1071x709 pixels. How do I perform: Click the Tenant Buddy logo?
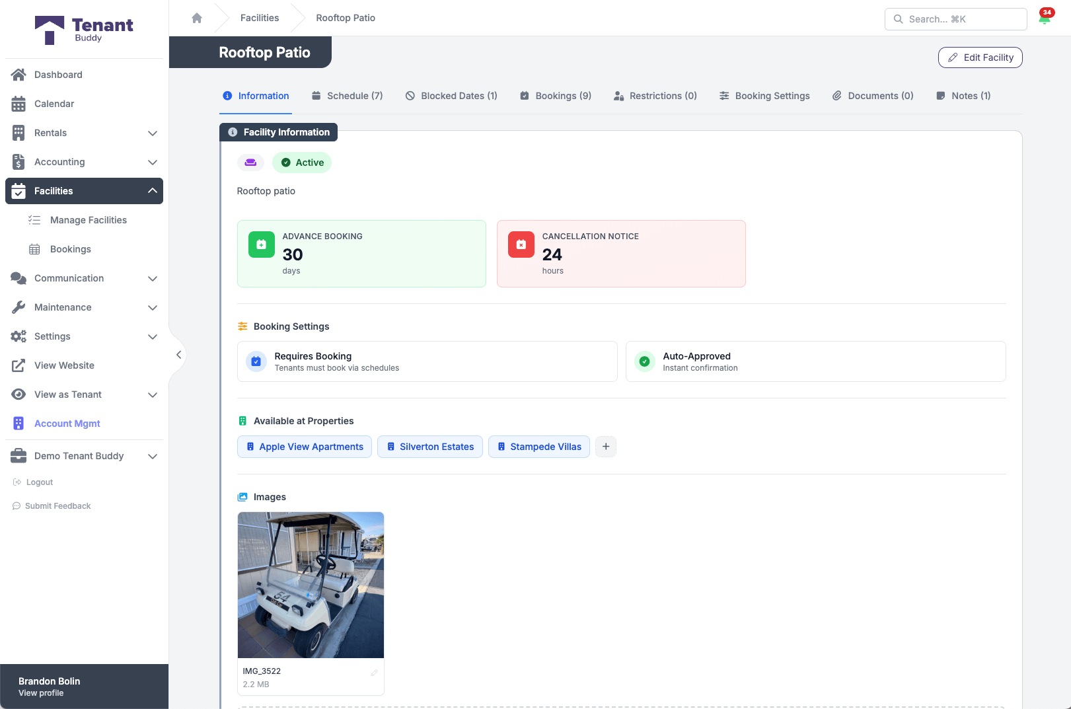coord(84,30)
